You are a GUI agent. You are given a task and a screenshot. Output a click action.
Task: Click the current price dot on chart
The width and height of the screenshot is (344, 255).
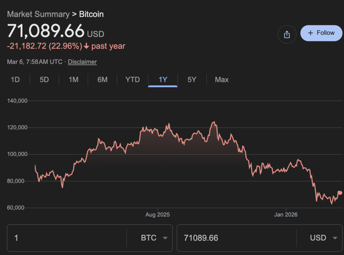[340, 193]
